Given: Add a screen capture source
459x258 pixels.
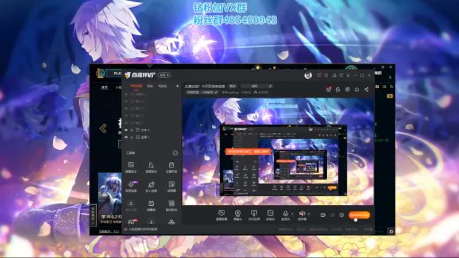Looking at the screenshot, I should coord(221,216).
